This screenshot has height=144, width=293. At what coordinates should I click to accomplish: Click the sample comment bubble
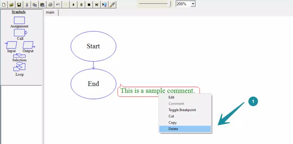(159, 91)
